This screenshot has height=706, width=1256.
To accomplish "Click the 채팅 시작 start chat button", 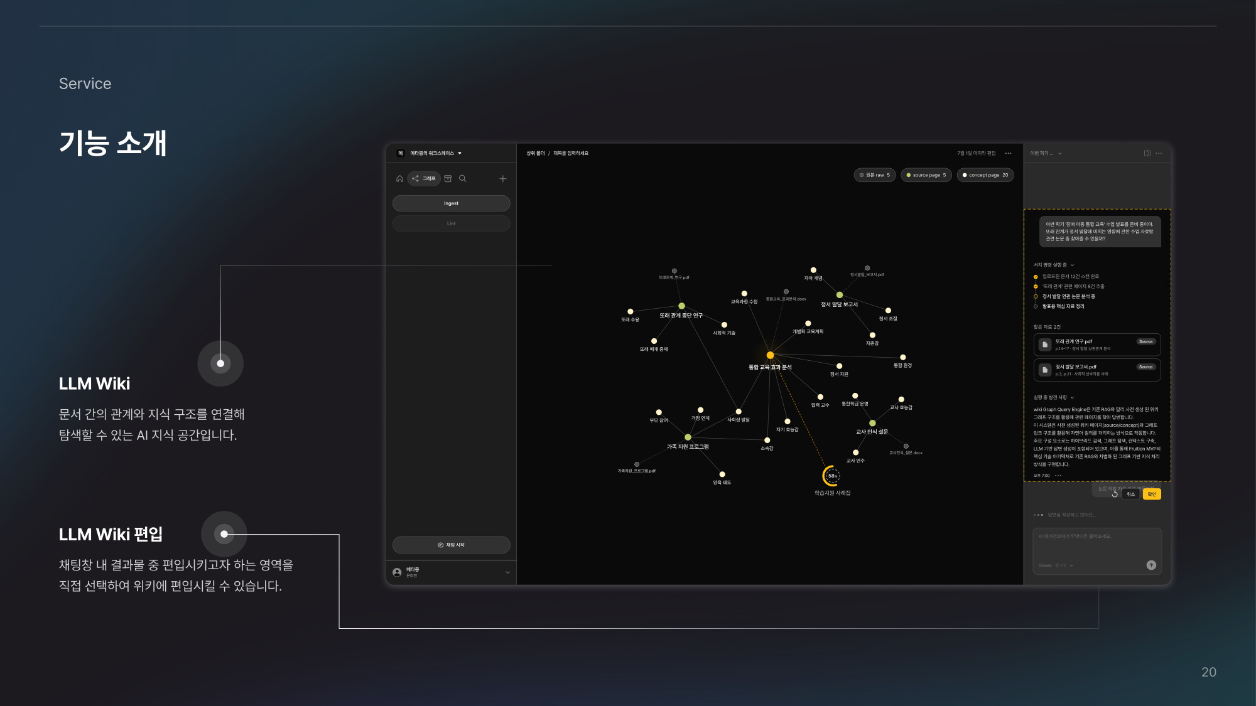I will pos(451,545).
